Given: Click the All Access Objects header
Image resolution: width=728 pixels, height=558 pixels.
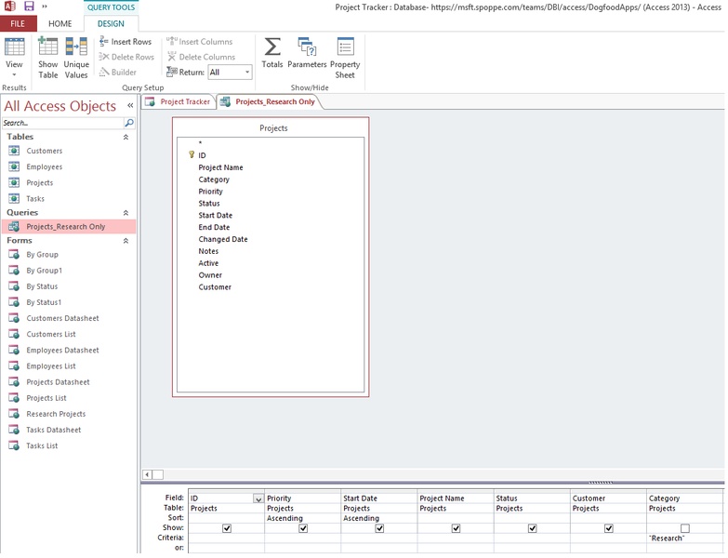Looking at the screenshot, I should pyautogui.click(x=60, y=106).
